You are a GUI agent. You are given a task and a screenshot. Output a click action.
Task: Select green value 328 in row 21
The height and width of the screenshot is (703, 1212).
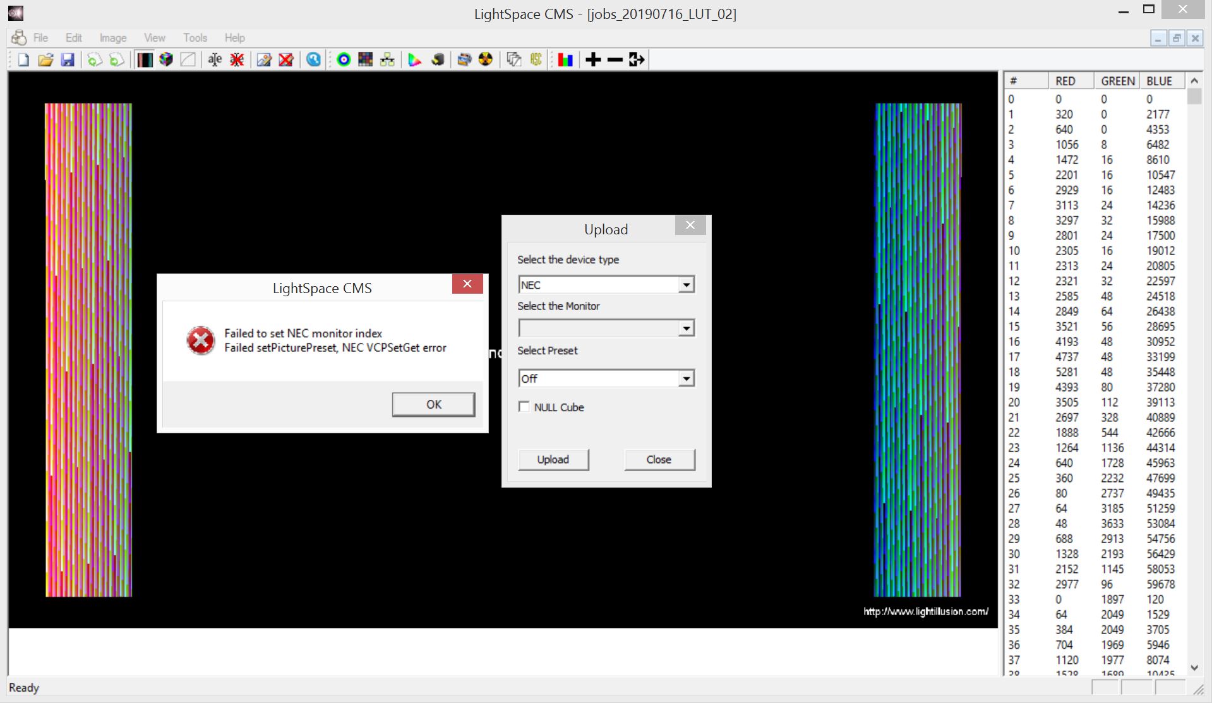[x=1110, y=418]
